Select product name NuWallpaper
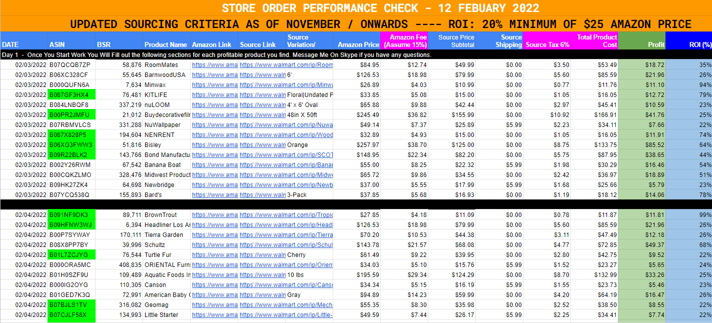Screen dimensions: 712x323 pos(167,124)
